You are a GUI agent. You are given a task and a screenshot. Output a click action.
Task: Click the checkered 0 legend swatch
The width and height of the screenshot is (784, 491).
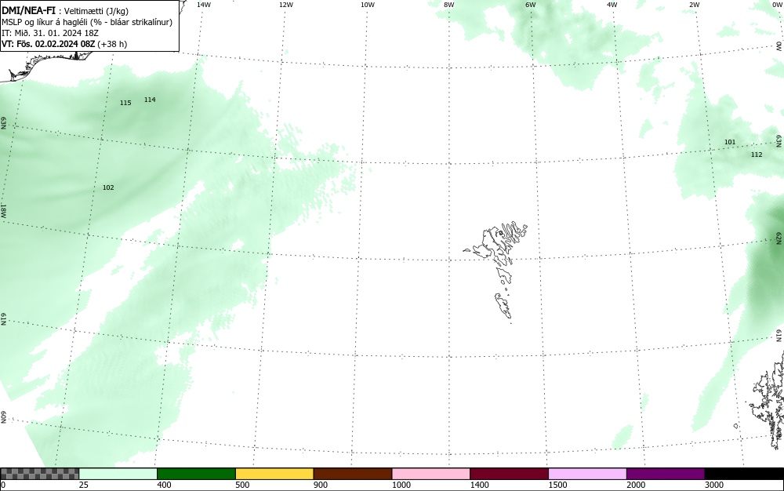(x=39, y=474)
